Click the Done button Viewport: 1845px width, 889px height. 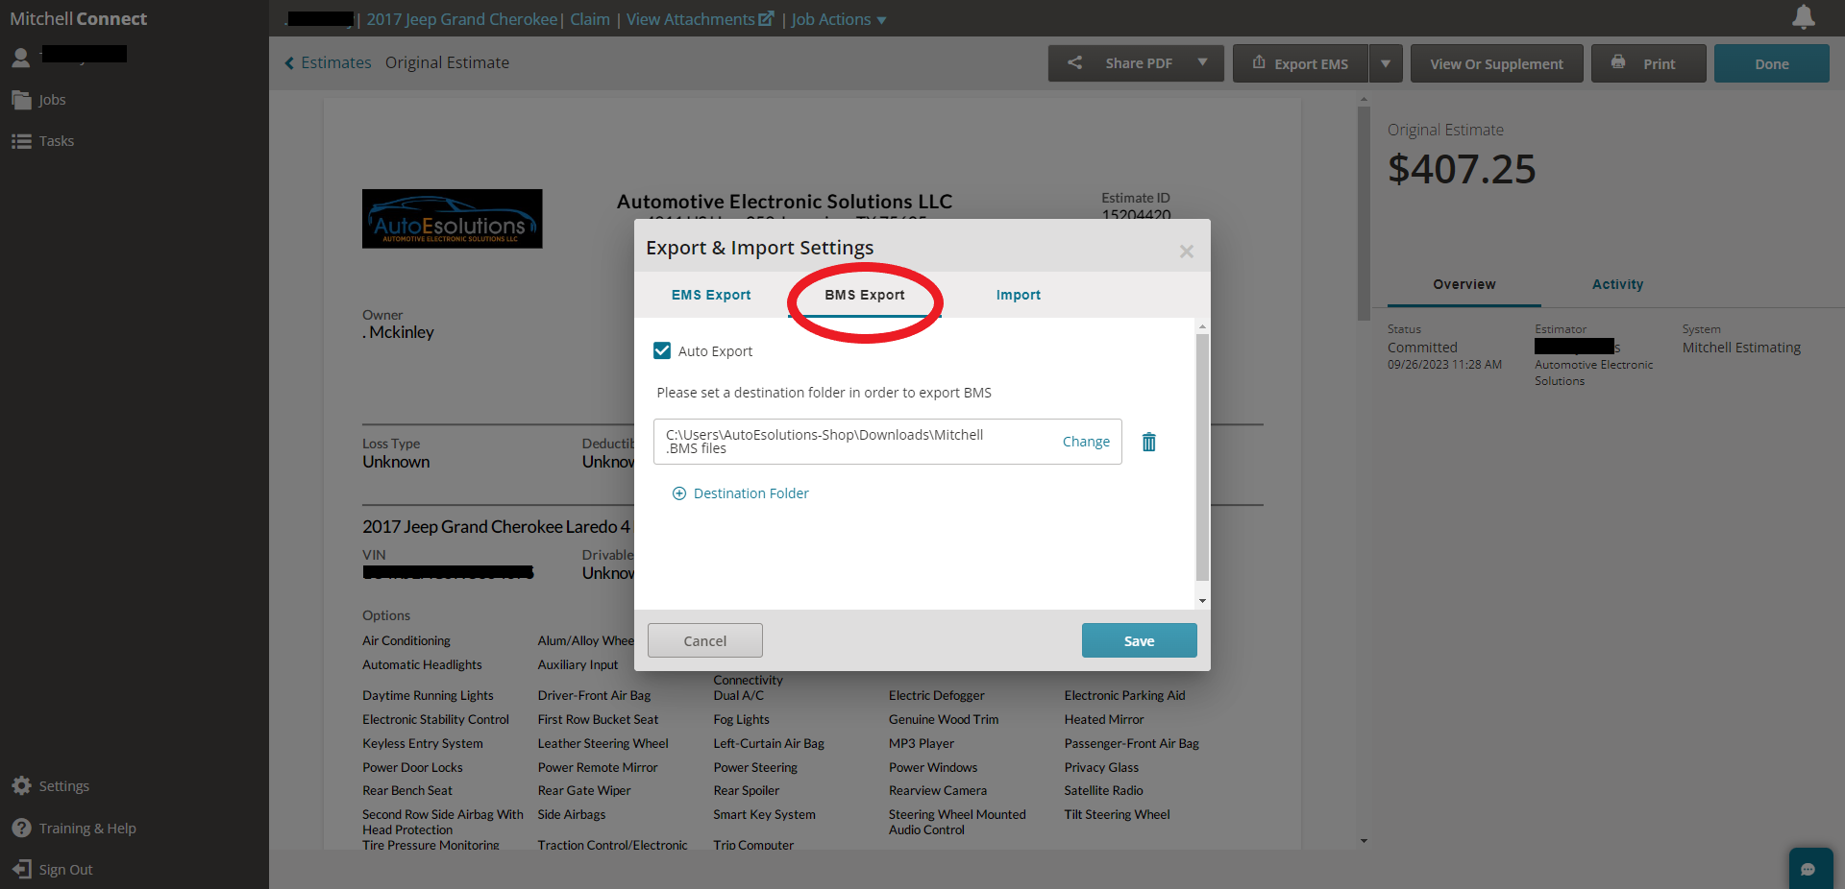pos(1771,63)
